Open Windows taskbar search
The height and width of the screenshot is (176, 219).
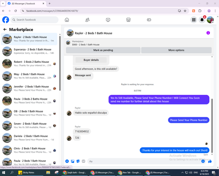12,172
